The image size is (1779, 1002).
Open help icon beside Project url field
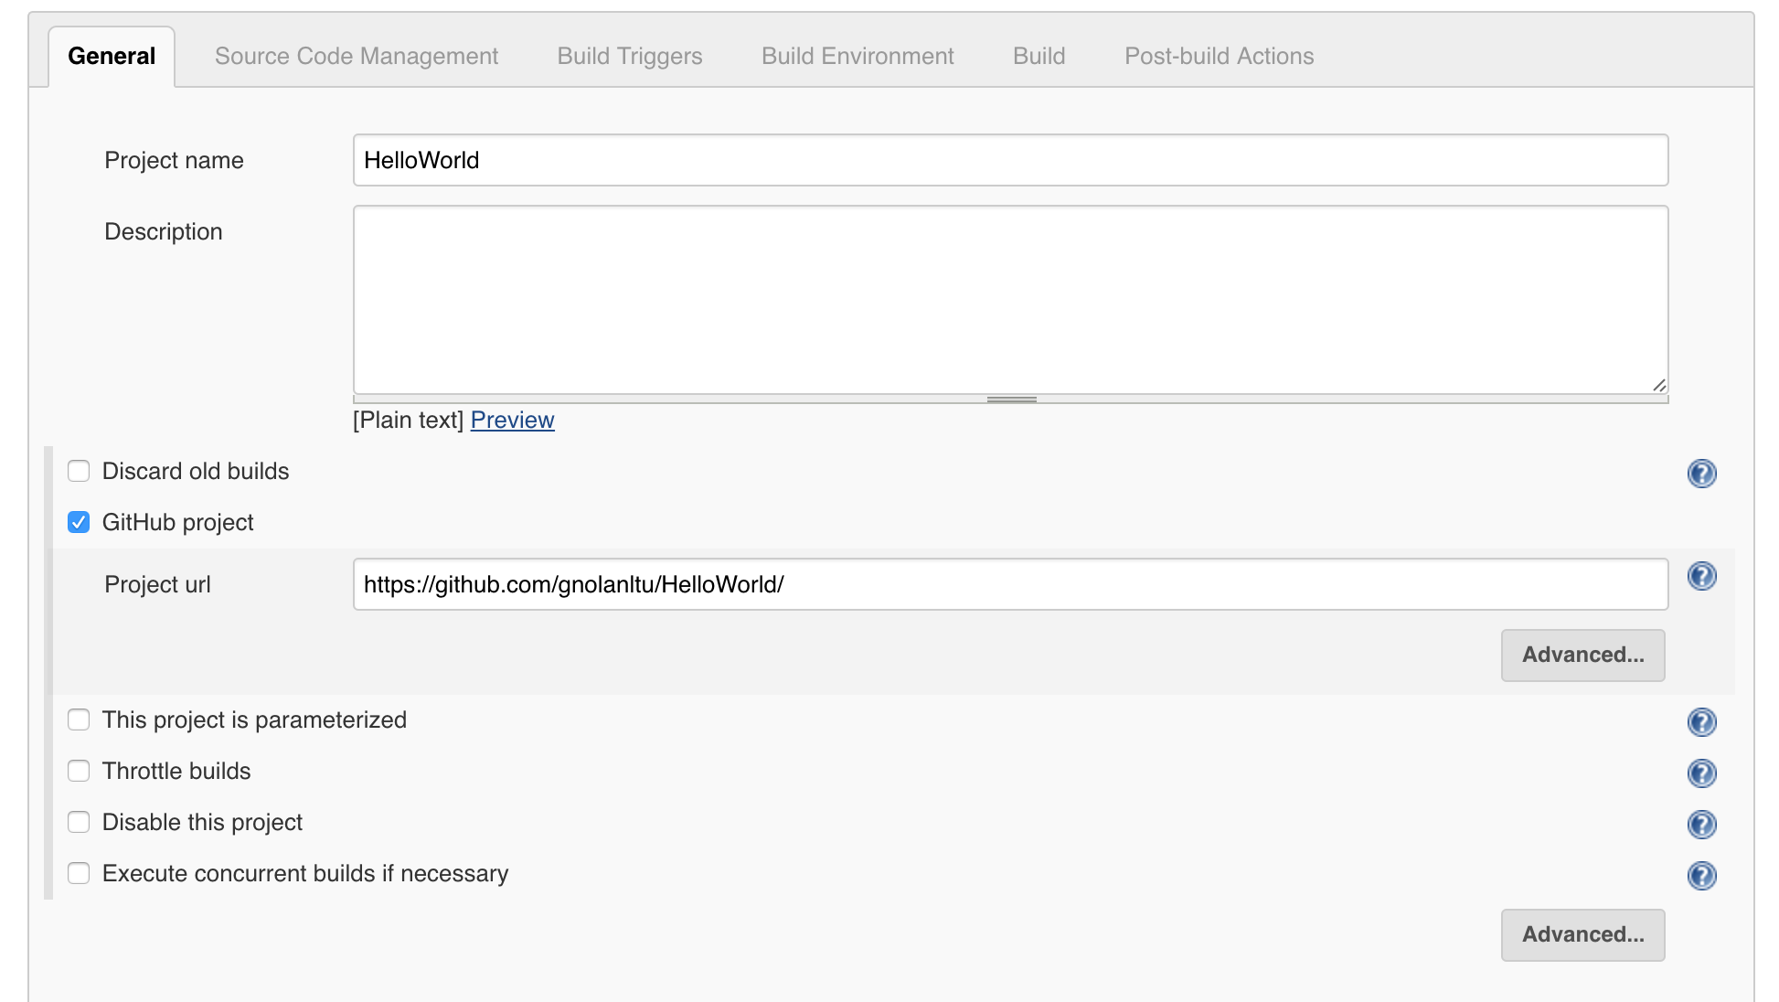(1700, 576)
